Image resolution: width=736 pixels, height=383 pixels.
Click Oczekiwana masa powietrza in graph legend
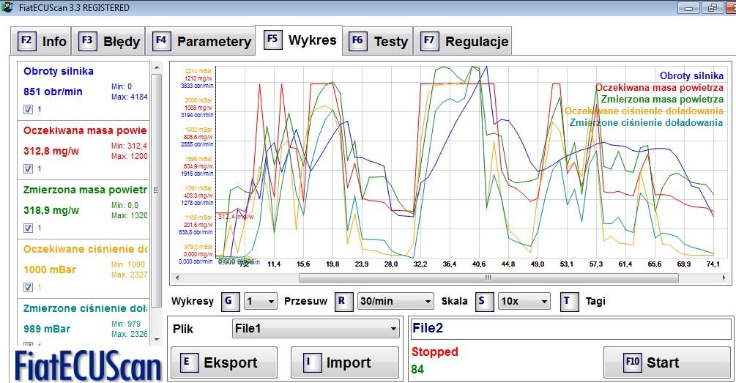[x=660, y=87]
